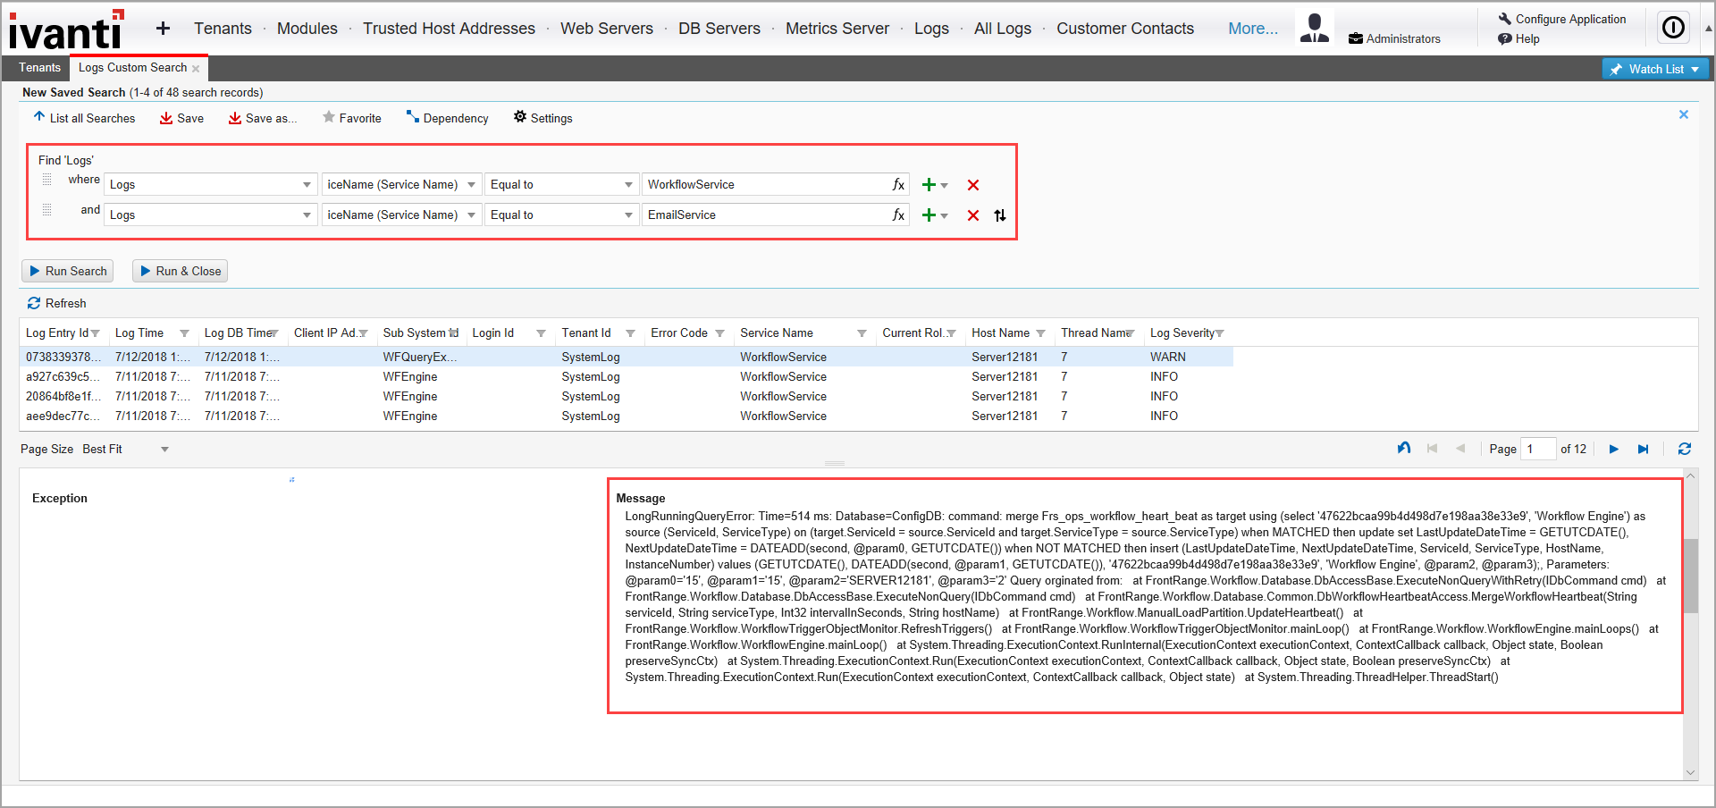
Task: Click the message pane vertical scrollbar
Action: pos(1690,576)
